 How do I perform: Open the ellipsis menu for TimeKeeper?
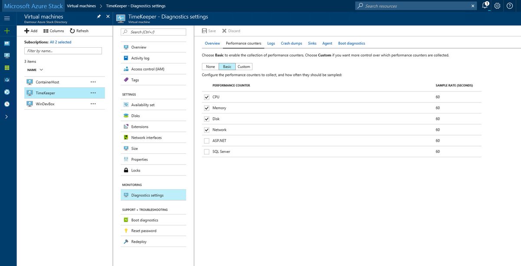(x=93, y=93)
